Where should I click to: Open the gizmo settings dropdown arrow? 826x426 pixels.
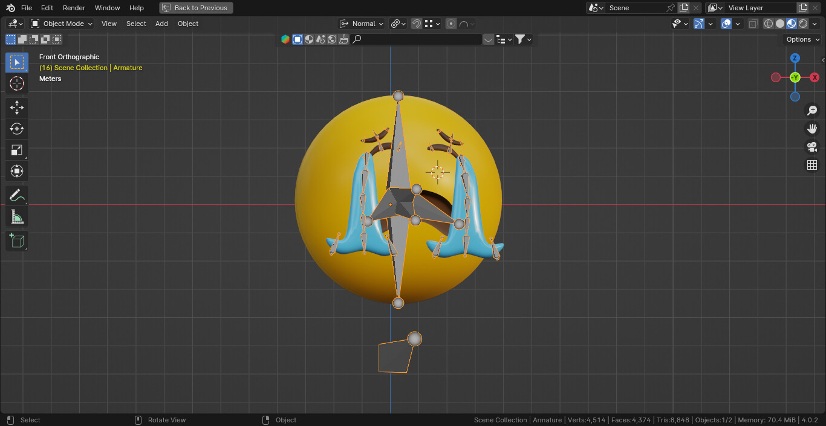(x=711, y=24)
